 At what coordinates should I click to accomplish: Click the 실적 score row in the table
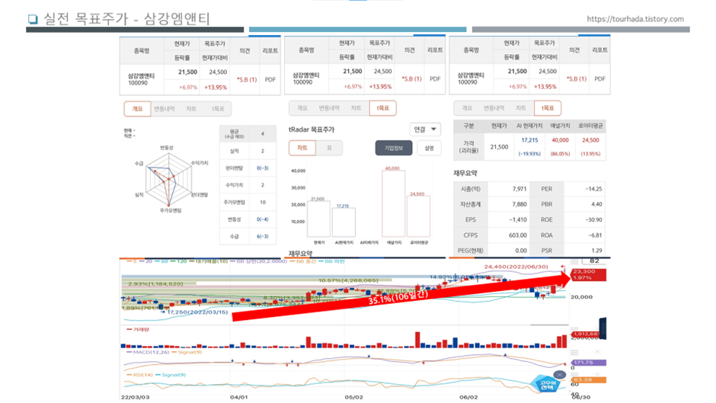(248, 151)
